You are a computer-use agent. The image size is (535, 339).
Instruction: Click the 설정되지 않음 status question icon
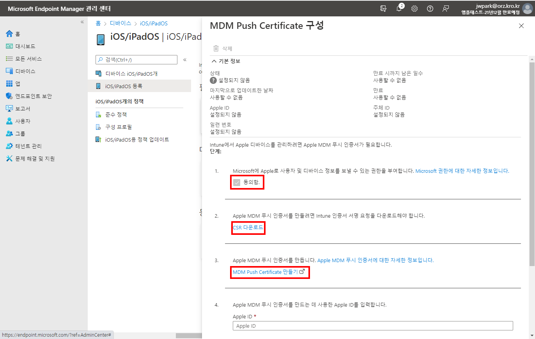pos(213,80)
